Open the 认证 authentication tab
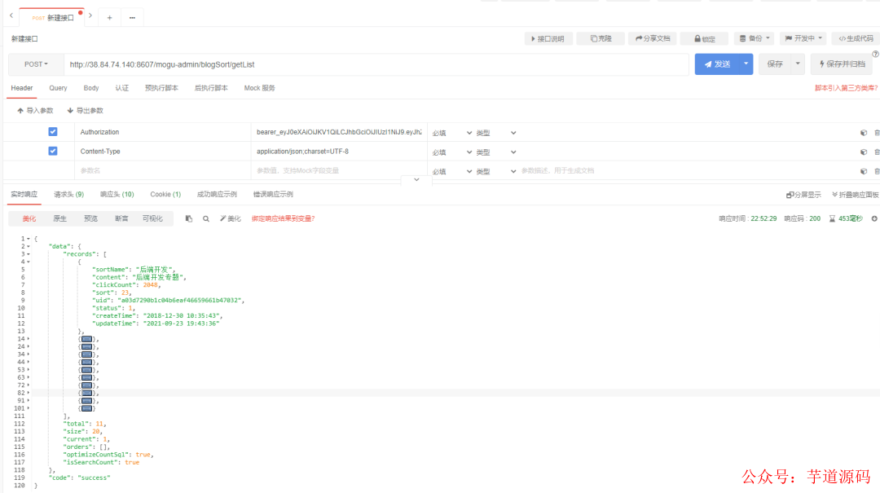Image resolution: width=880 pixels, height=493 pixels. pyautogui.click(x=121, y=88)
